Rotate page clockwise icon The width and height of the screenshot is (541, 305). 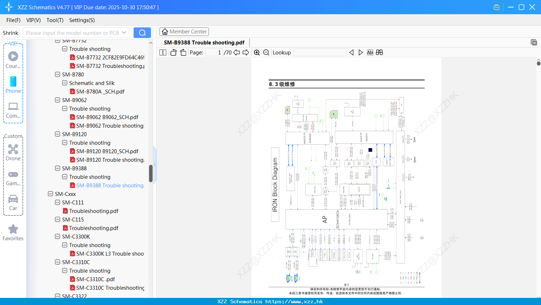click(x=183, y=53)
